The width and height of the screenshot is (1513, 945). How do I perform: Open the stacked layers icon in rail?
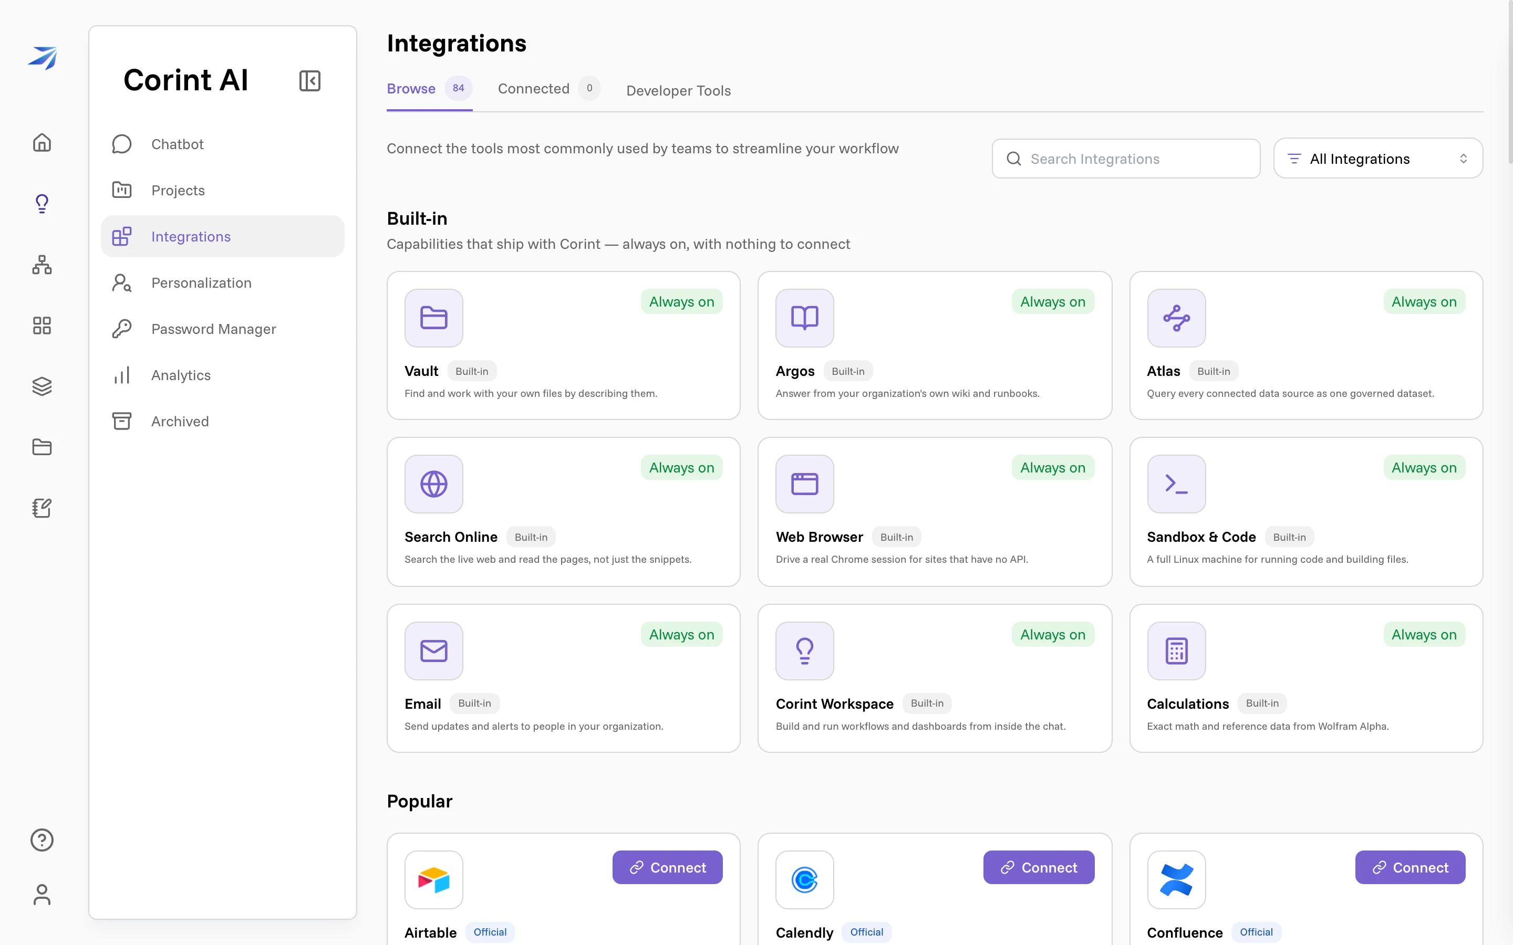pos(42,386)
